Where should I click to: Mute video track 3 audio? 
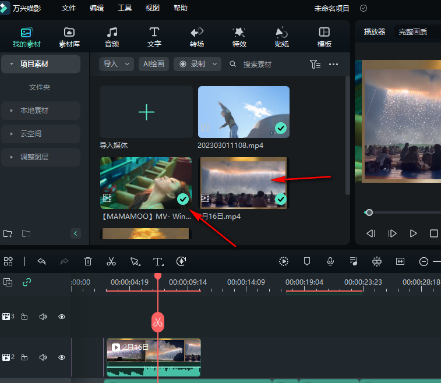[43, 317]
